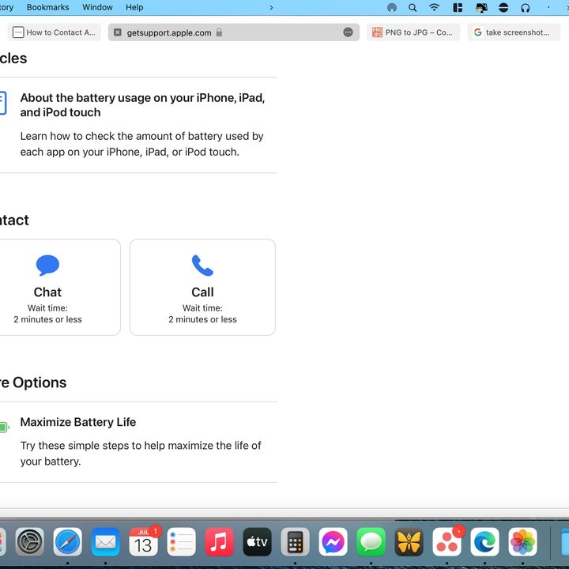Open the three red dots app in Dock
Screen dimensions: 569x569
click(447, 542)
